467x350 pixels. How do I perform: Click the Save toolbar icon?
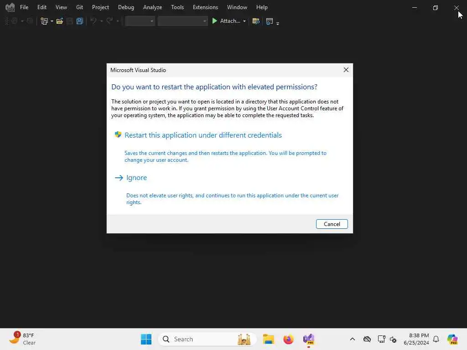(x=70, y=21)
